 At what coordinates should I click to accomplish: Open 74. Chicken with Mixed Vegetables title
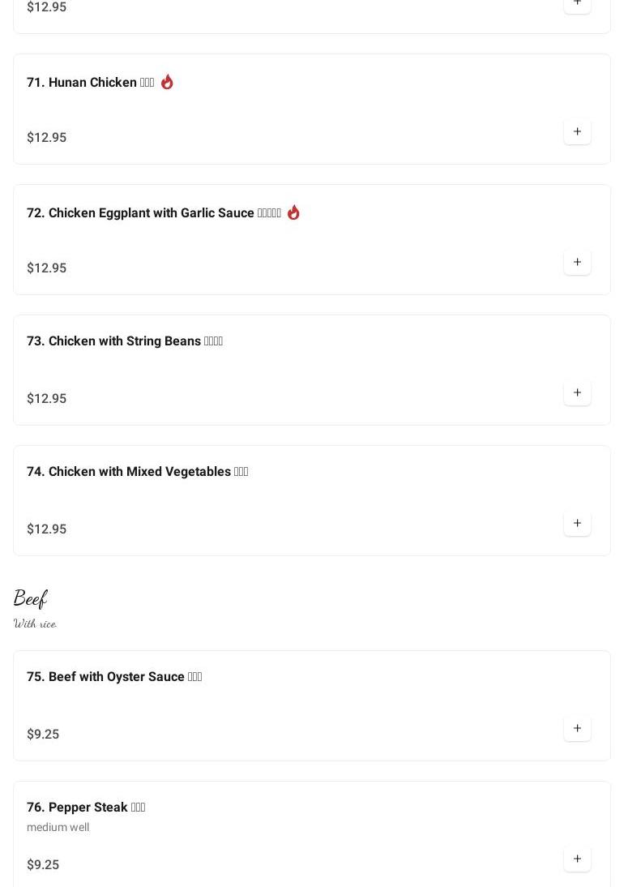[x=137, y=472]
